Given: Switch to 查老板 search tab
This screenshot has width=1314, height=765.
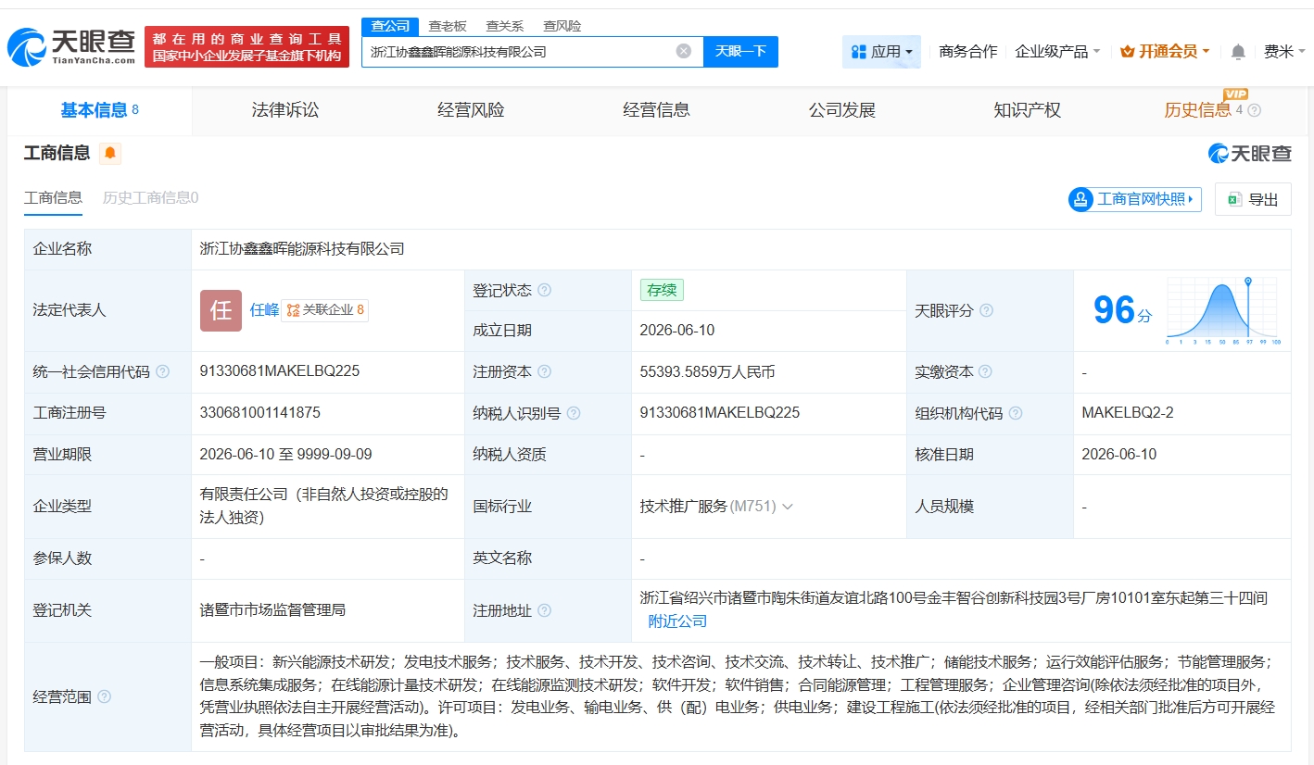Looking at the screenshot, I should [448, 26].
